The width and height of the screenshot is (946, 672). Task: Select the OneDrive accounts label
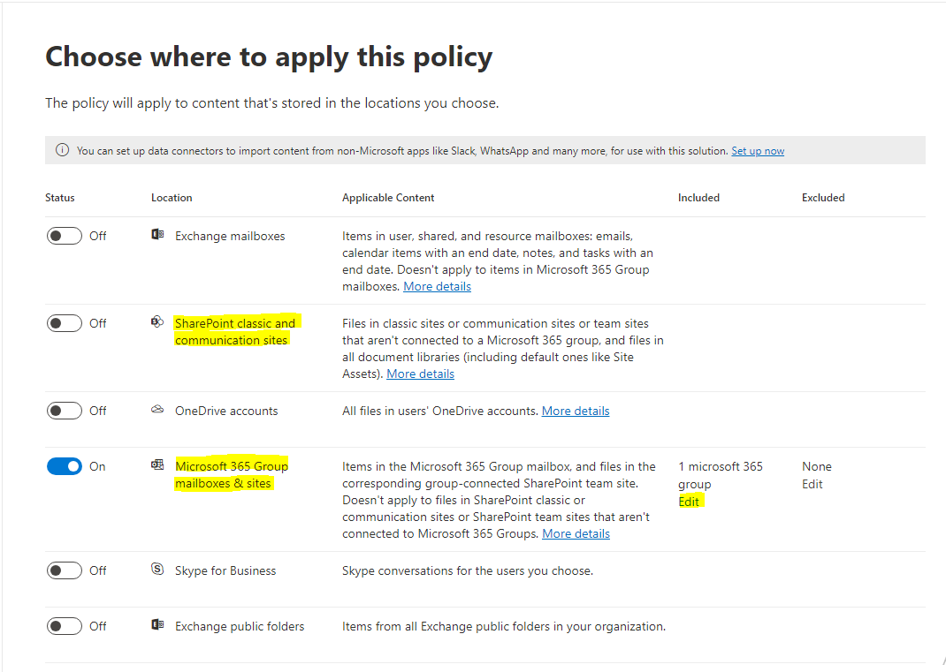coord(226,411)
